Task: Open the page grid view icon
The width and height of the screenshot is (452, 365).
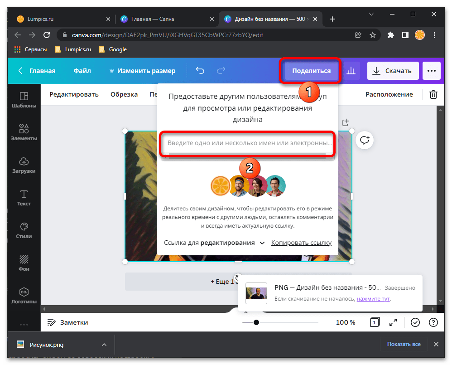Action: pos(375,322)
